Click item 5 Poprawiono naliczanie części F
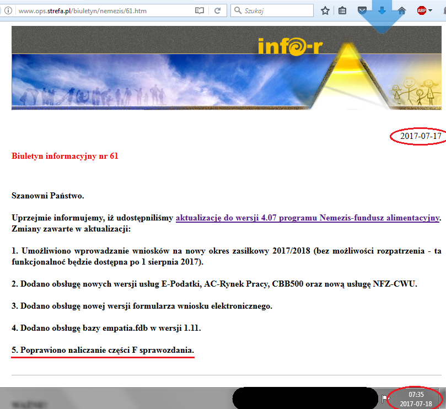The width and height of the screenshot is (446, 409). 103,350
